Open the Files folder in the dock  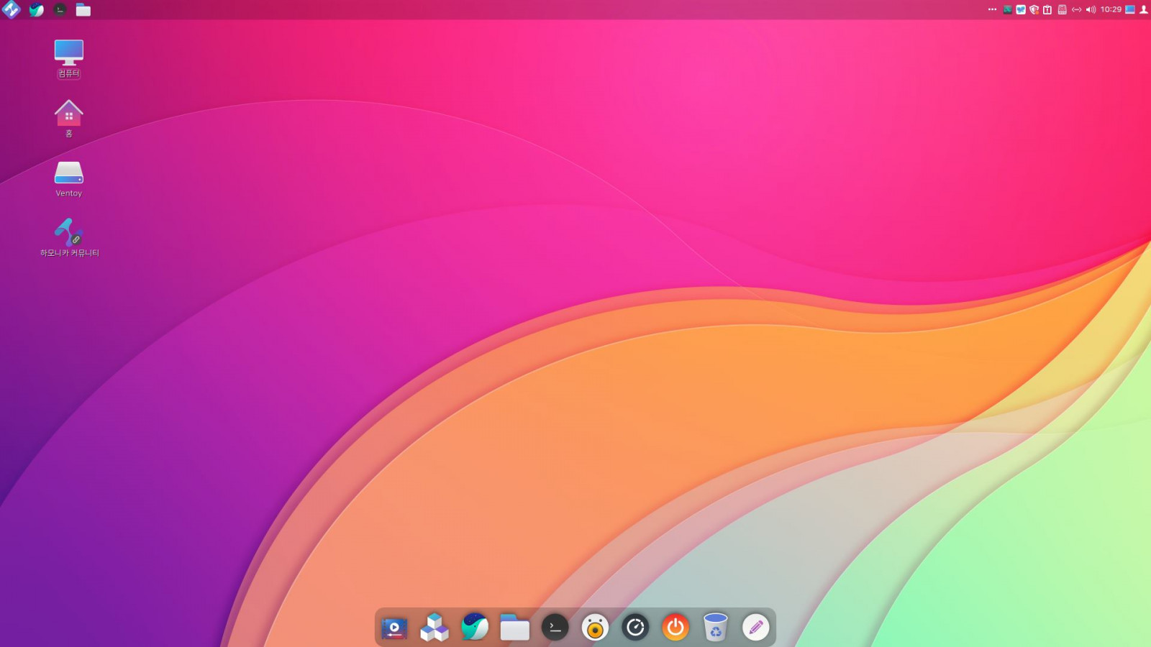(x=515, y=628)
